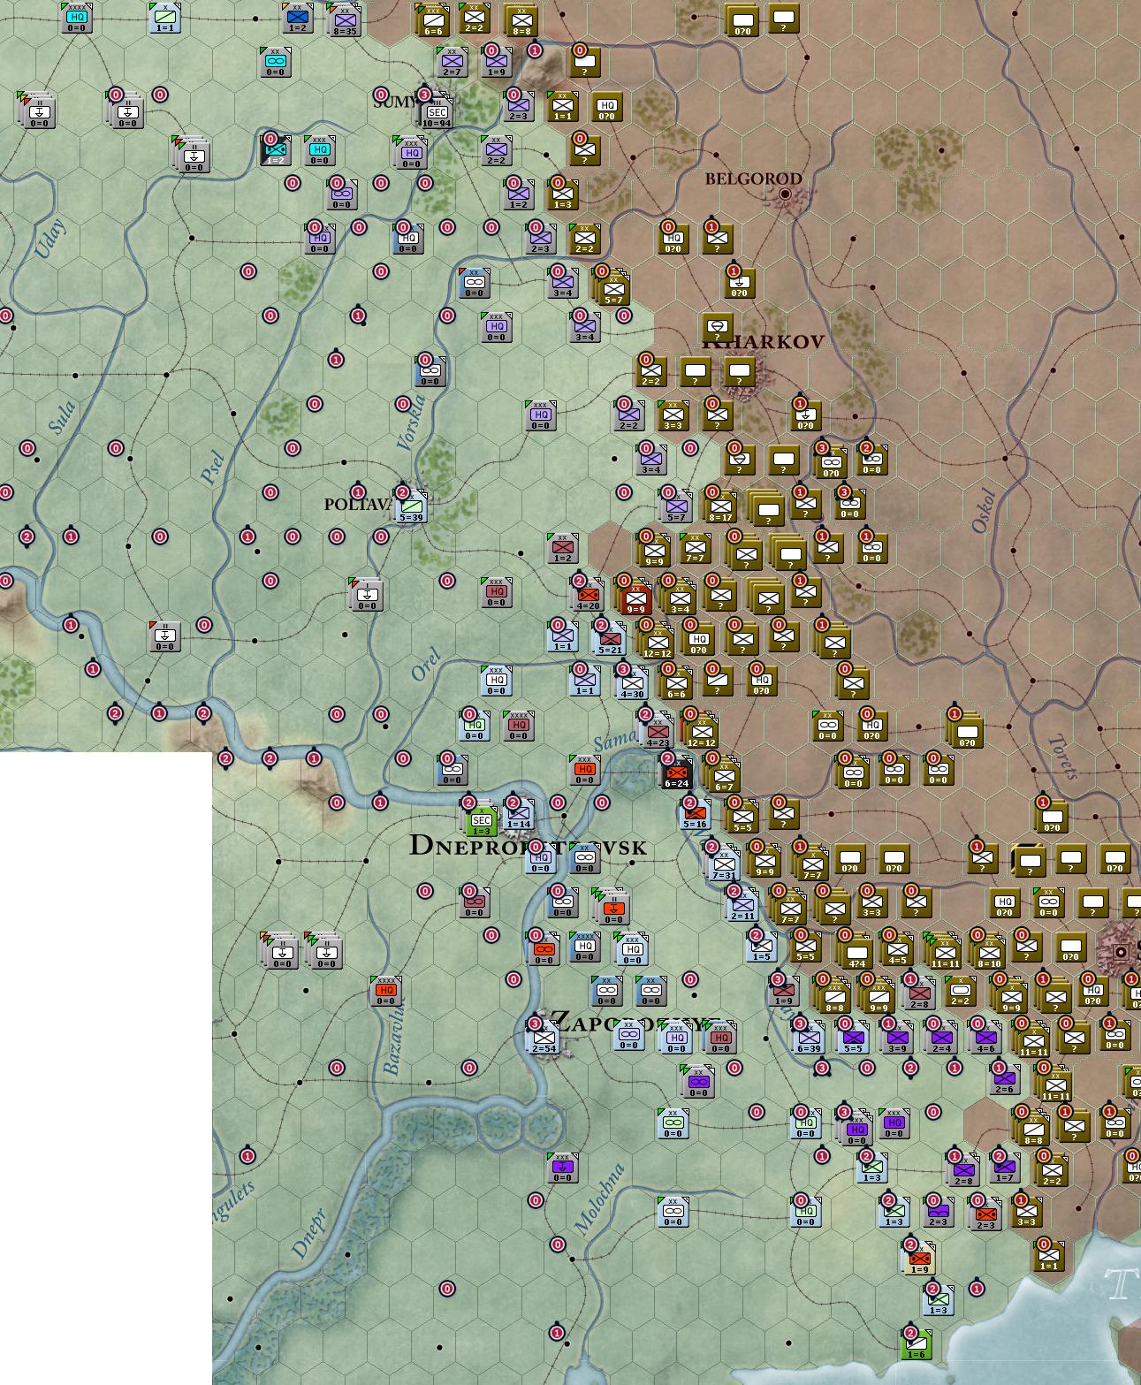
Task: Click the Molochna river label
Action: tap(599, 1199)
